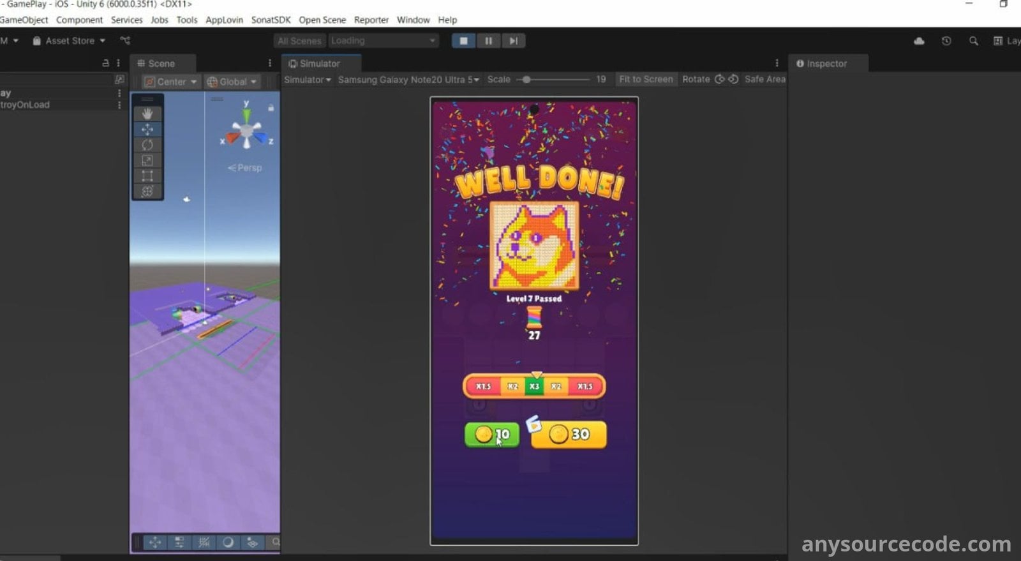Toggle the Safe Area display
This screenshot has width=1021, height=561.
point(764,79)
